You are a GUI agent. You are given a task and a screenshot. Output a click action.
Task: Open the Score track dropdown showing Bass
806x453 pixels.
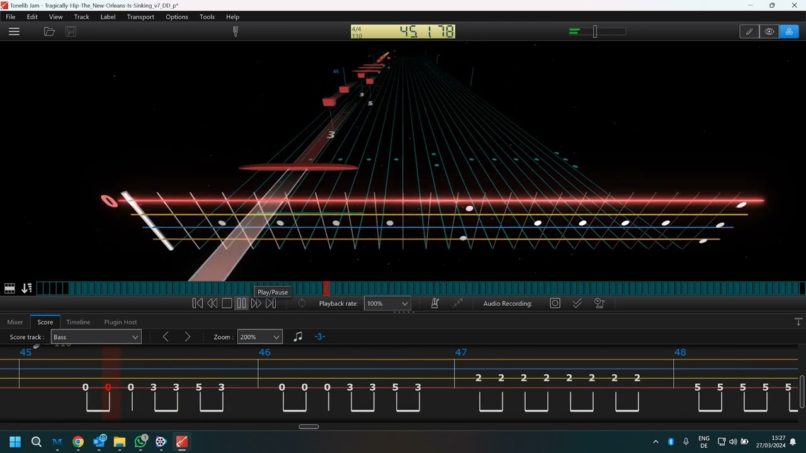point(96,337)
